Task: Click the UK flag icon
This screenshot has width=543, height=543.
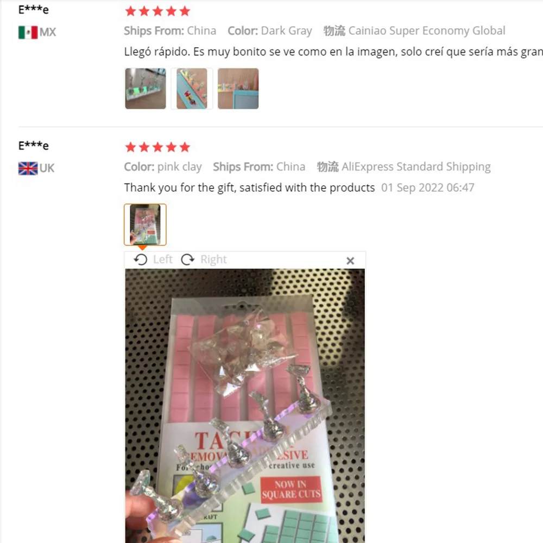Action: pos(28,168)
